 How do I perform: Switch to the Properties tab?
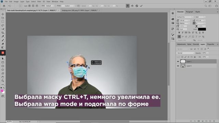(x=210, y=44)
